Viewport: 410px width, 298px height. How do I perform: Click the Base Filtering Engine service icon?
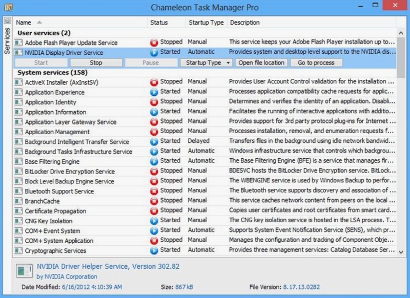18,161
